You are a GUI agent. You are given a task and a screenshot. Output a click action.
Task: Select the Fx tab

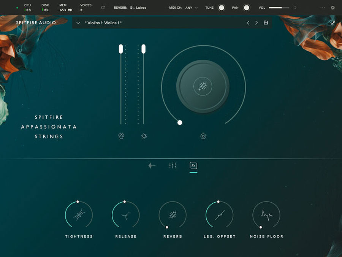coord(193,166)
